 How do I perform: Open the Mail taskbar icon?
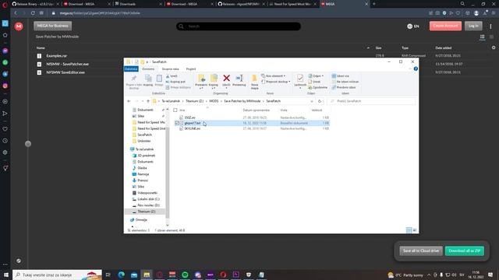click(134, 275)
